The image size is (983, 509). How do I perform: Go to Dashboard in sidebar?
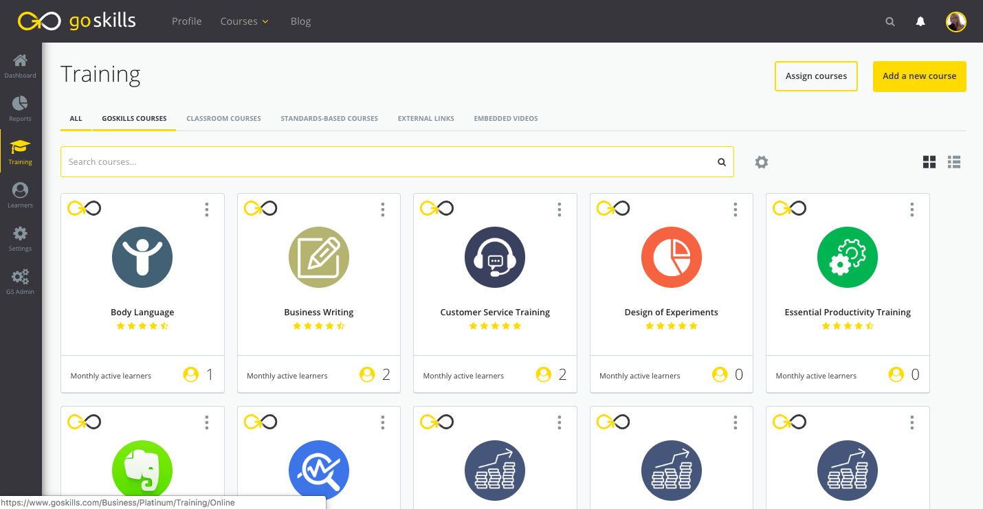(21, 66)
